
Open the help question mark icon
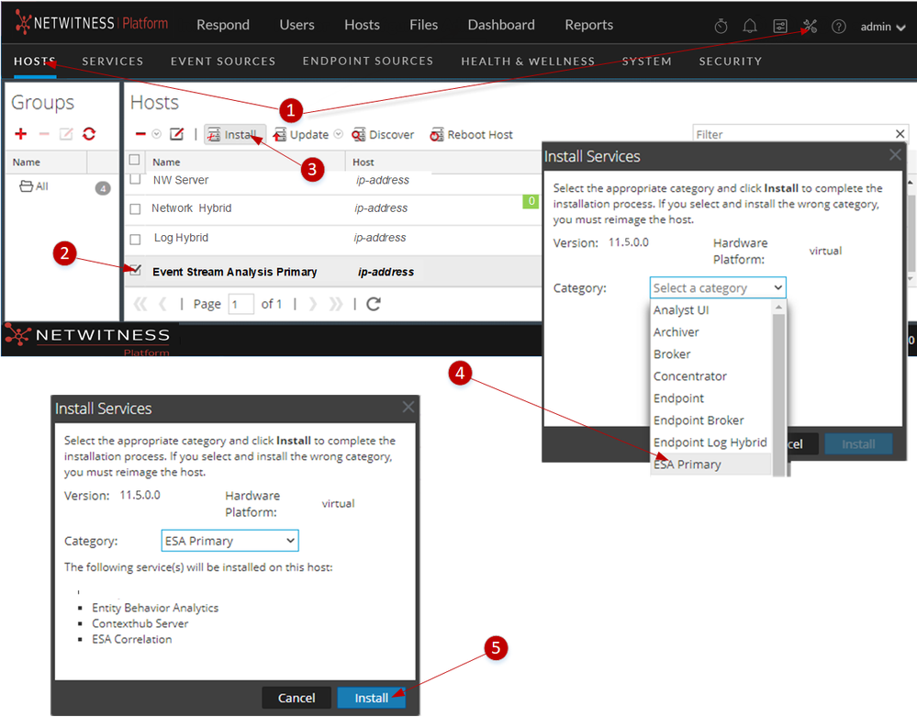click(838, 26)
